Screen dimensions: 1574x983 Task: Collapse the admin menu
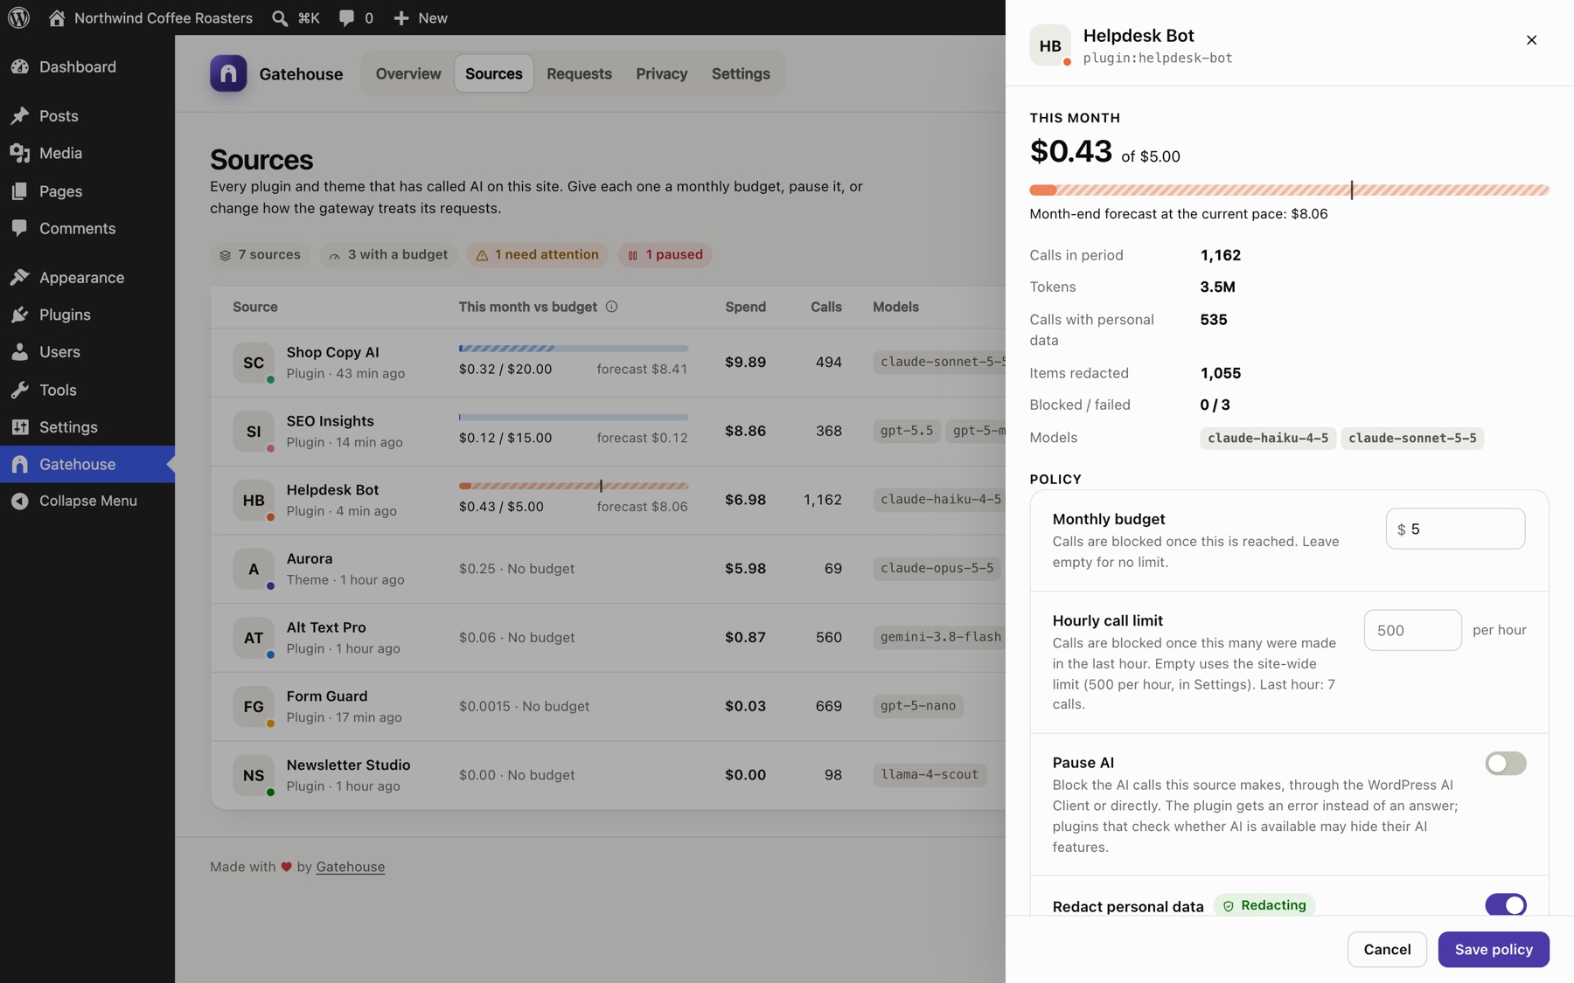pos(87,501)
